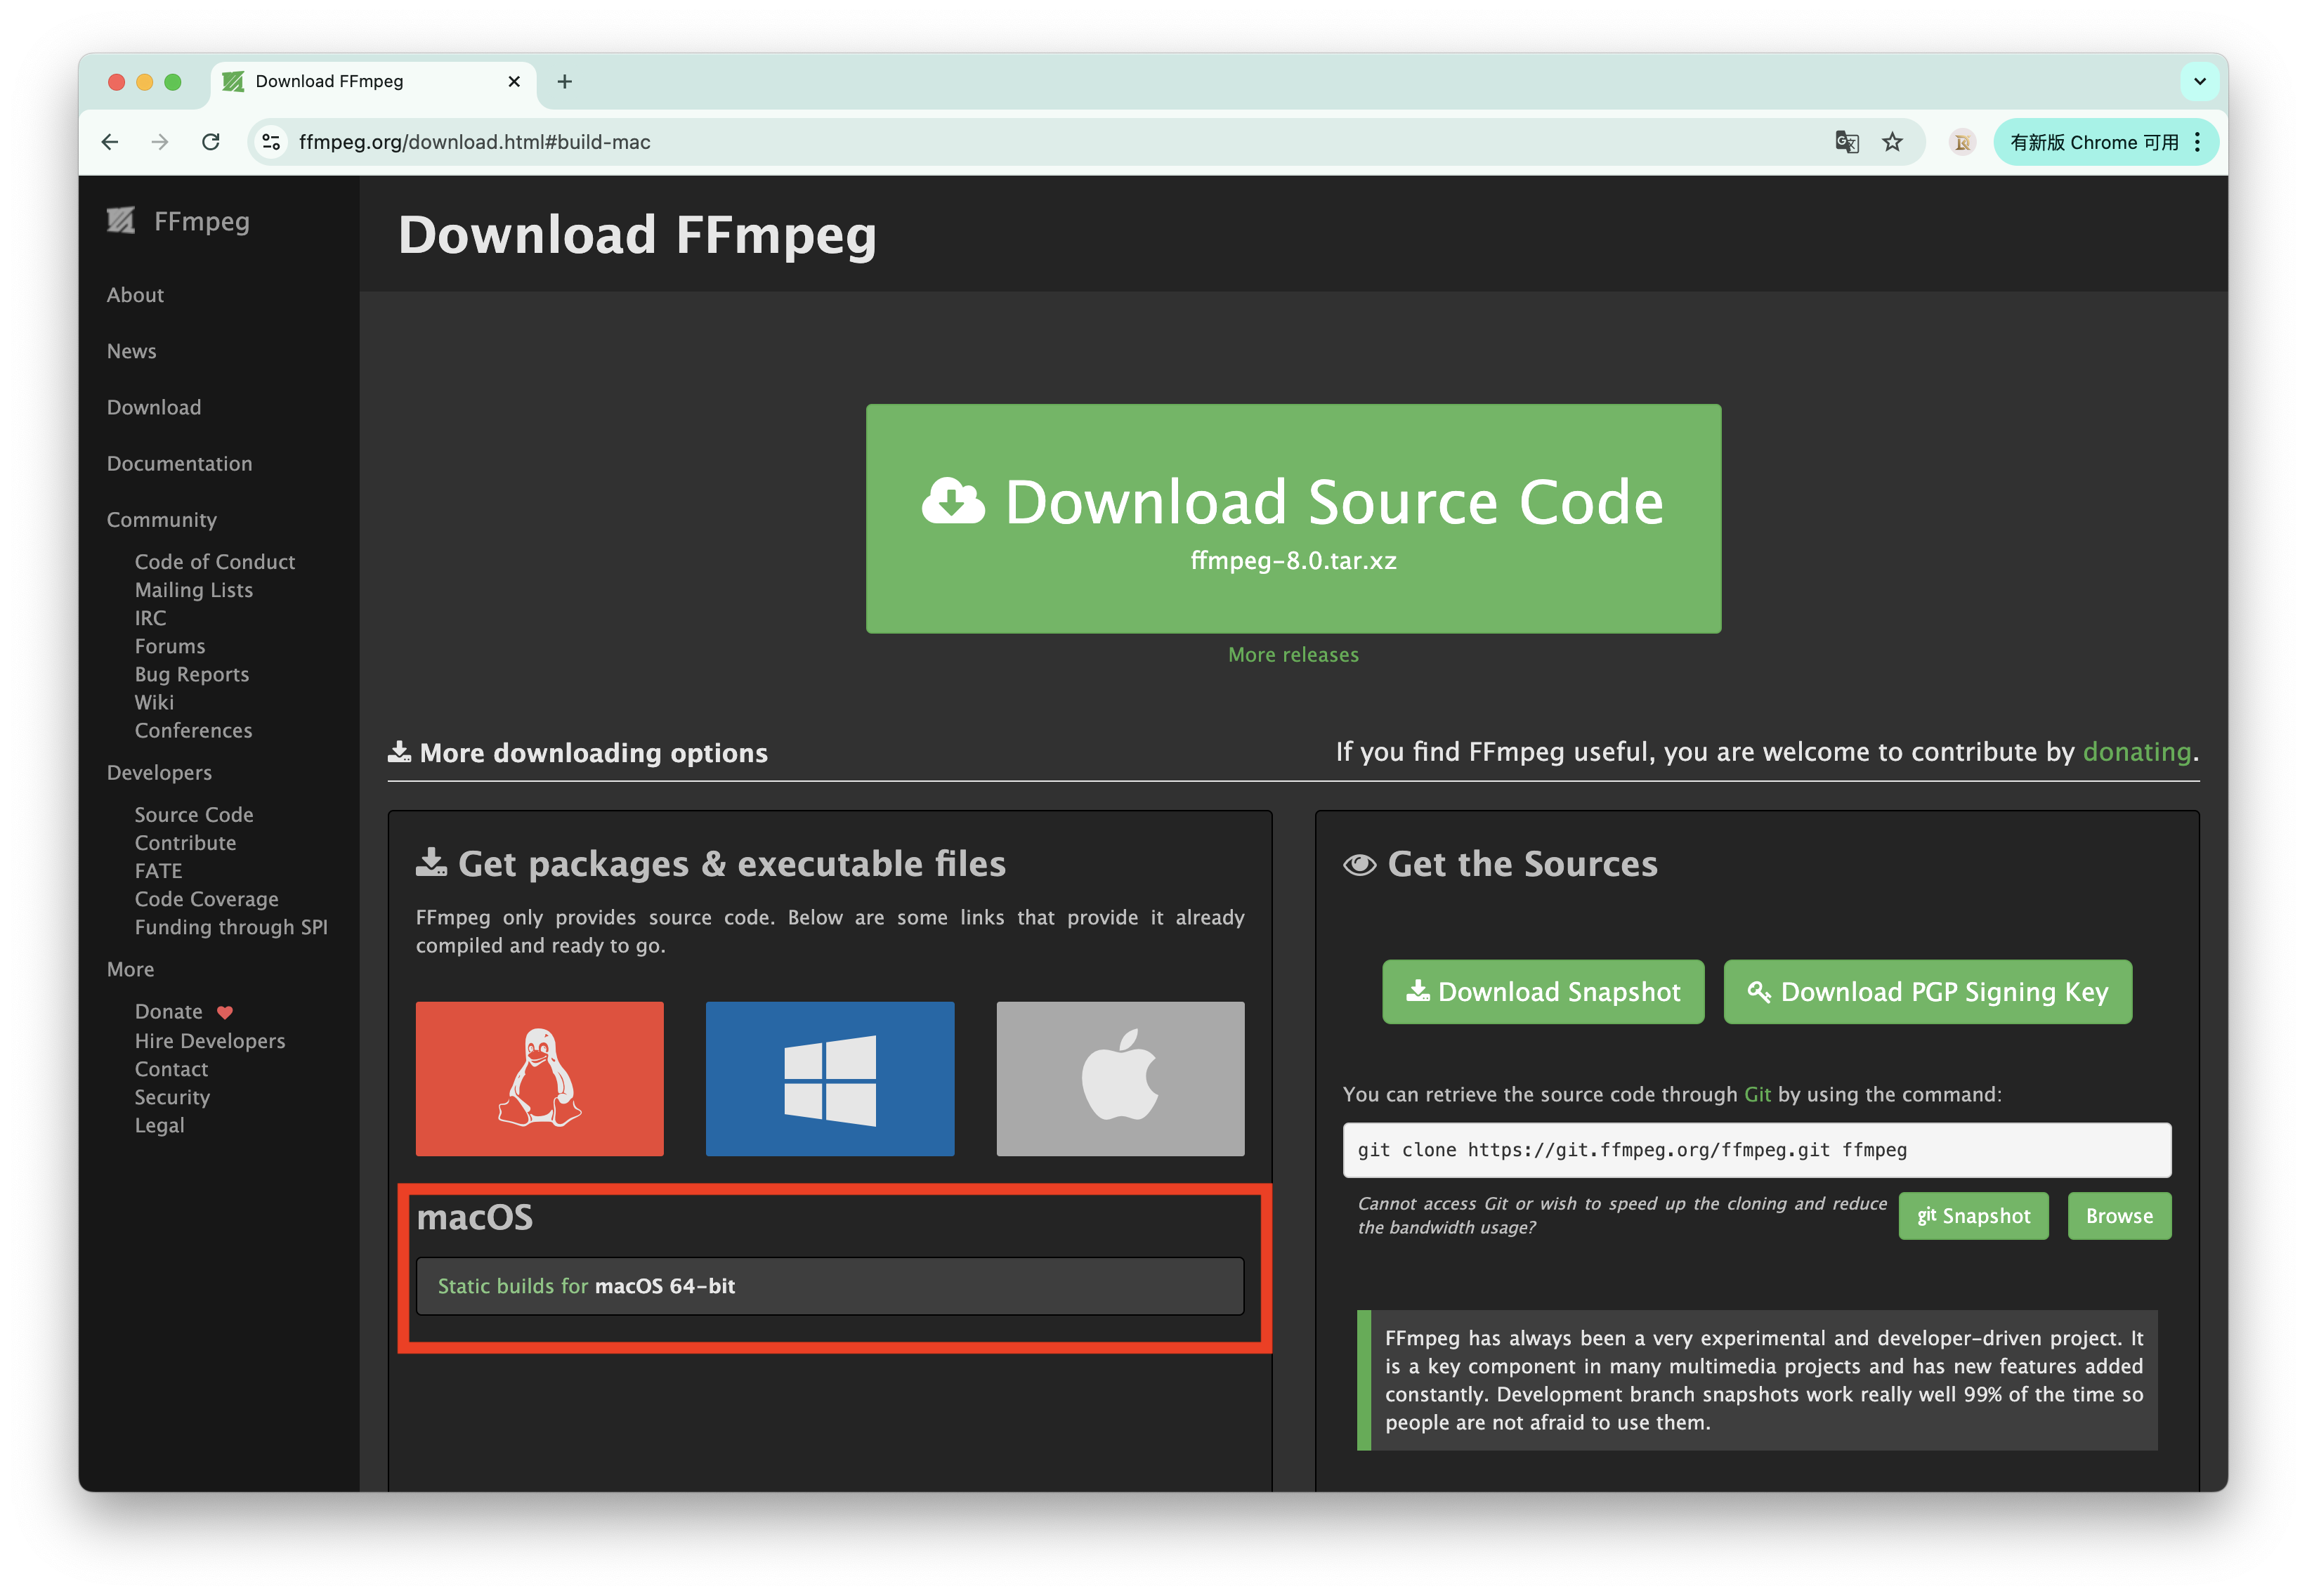Screen dimensions: 2307x1596
Task: Go back to previous page
Action: pos(111,142)
